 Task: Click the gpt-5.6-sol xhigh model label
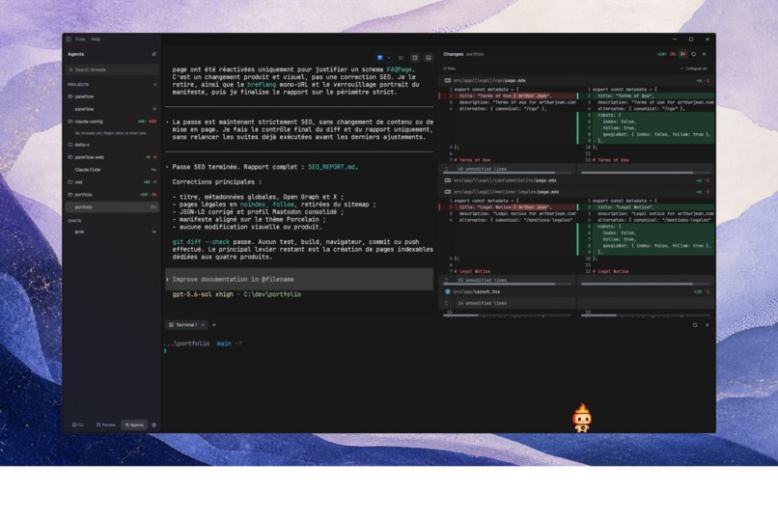[x=203, y=294]
